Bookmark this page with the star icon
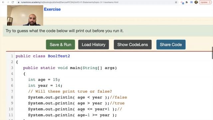 pos(176,2)
